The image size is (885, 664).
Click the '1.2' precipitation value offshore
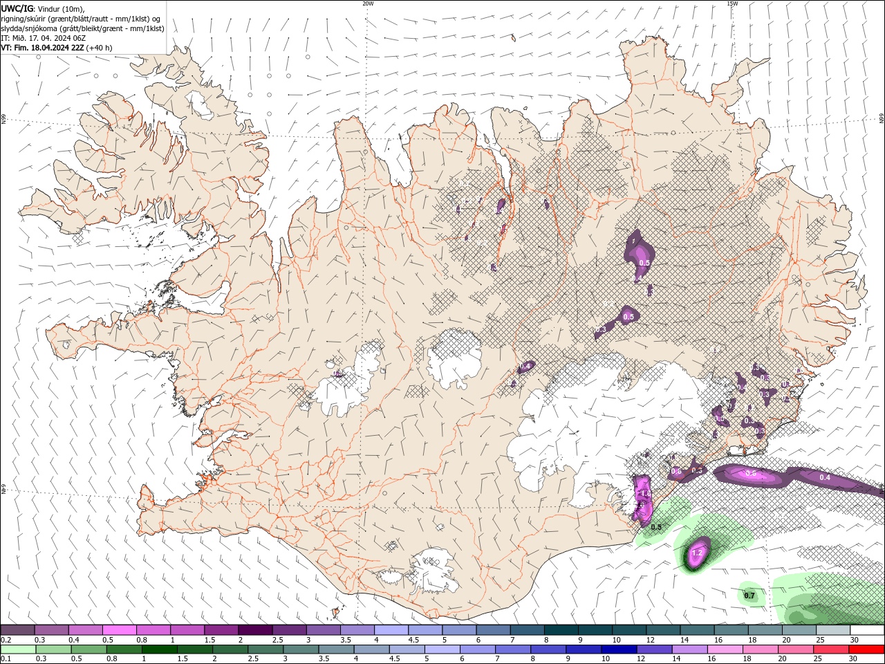coord(697,553)
